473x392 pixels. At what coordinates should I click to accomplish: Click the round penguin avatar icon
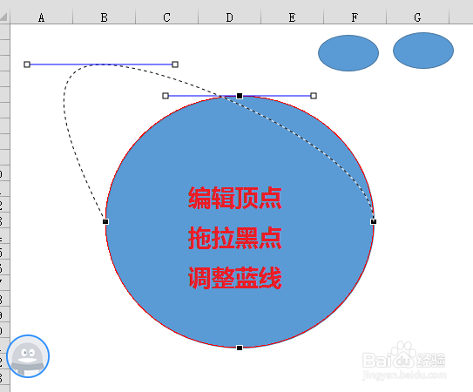[28, 356]
